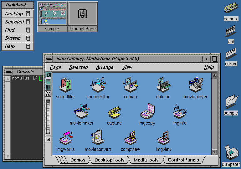The width and height of the screenshot is (241, 169).
Task: Switch to list view in the catalog sidebar
Action: point(48,81)
